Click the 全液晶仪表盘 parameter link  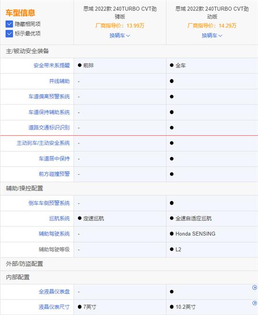(x=54, y=292)
